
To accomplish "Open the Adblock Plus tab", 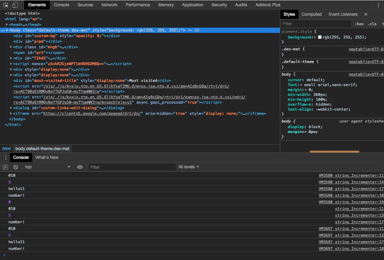I will 268,5.
